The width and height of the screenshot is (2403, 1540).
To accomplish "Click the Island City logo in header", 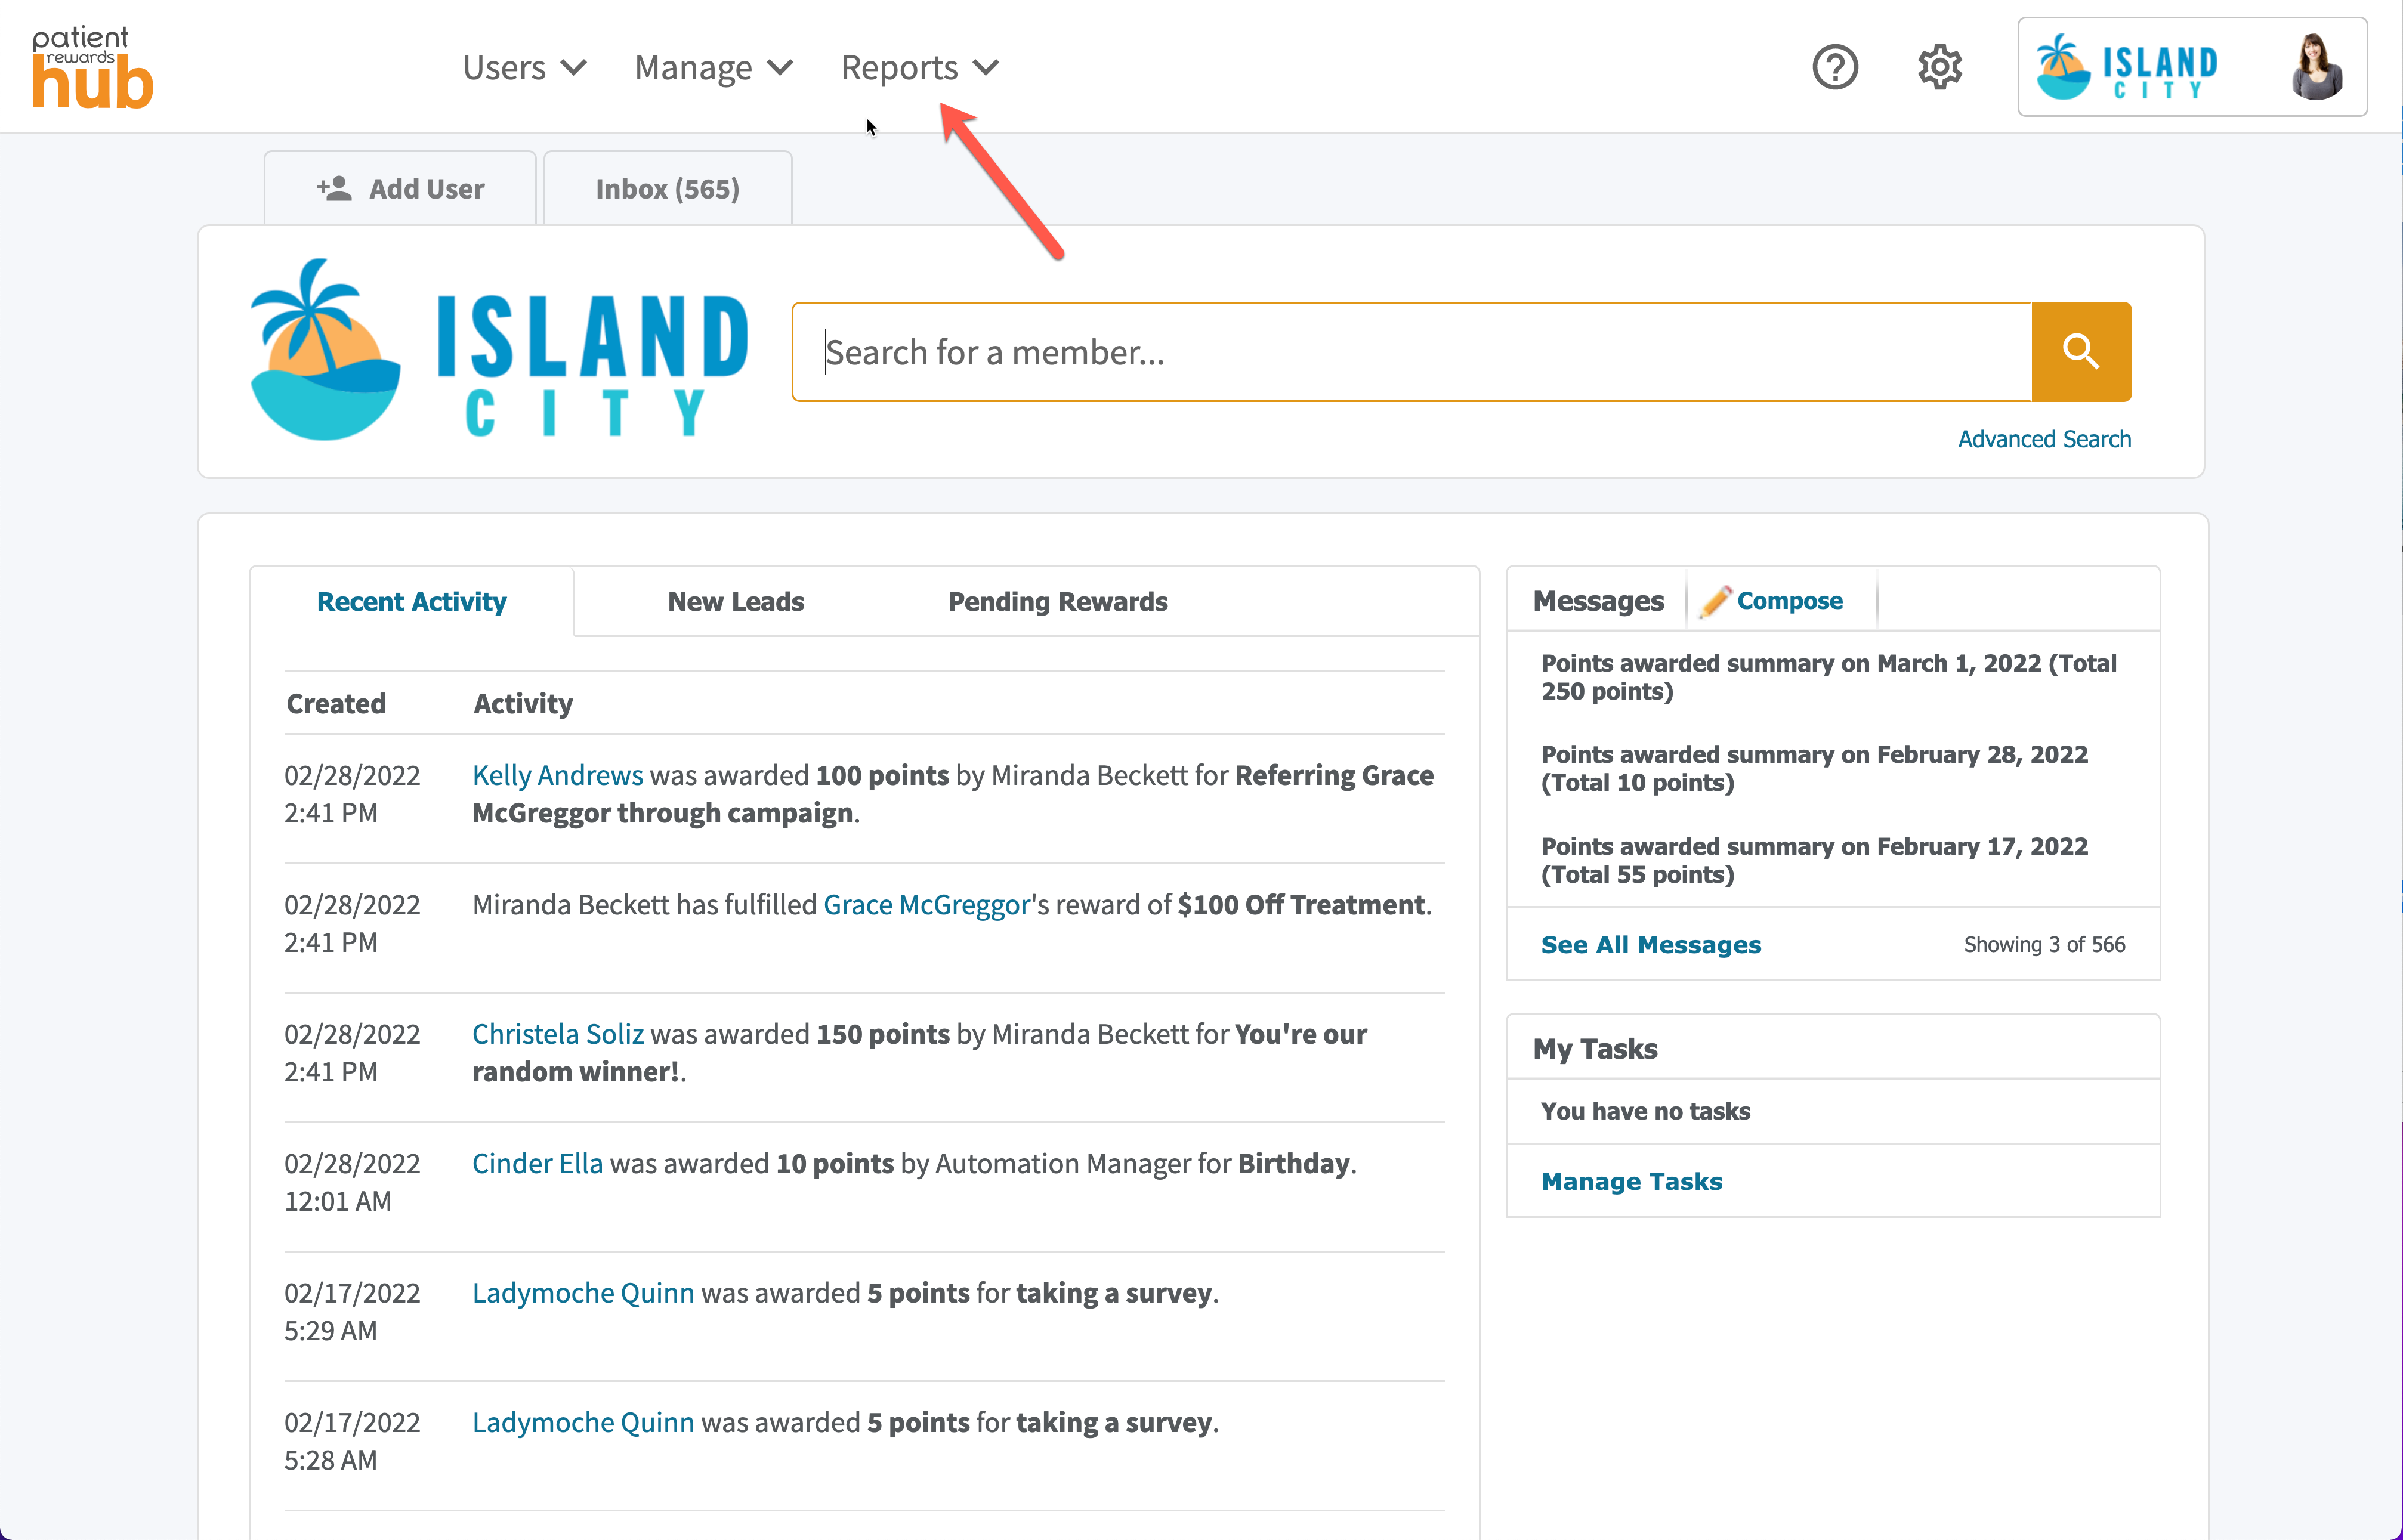I will 2127,67.
